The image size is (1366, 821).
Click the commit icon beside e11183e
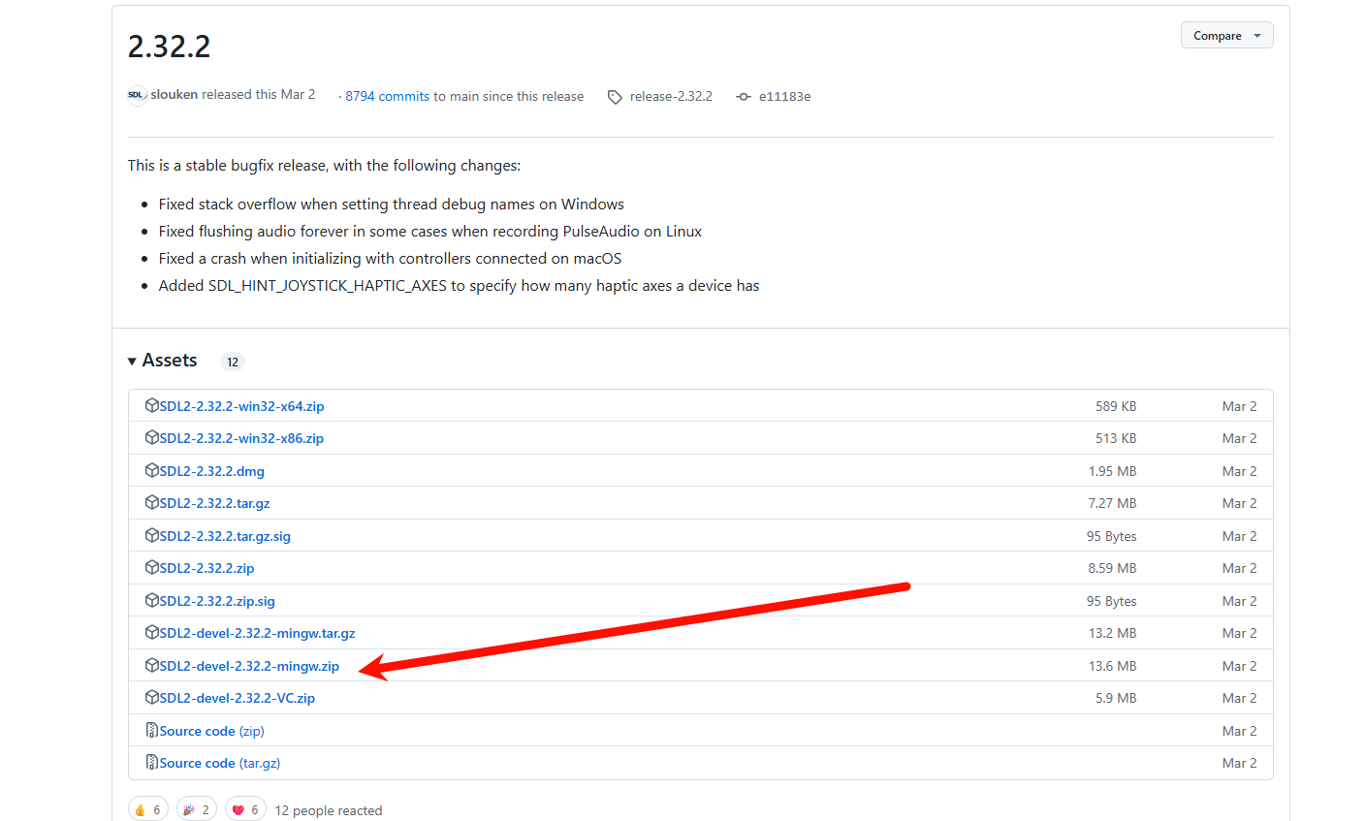[x=744, y=97]
